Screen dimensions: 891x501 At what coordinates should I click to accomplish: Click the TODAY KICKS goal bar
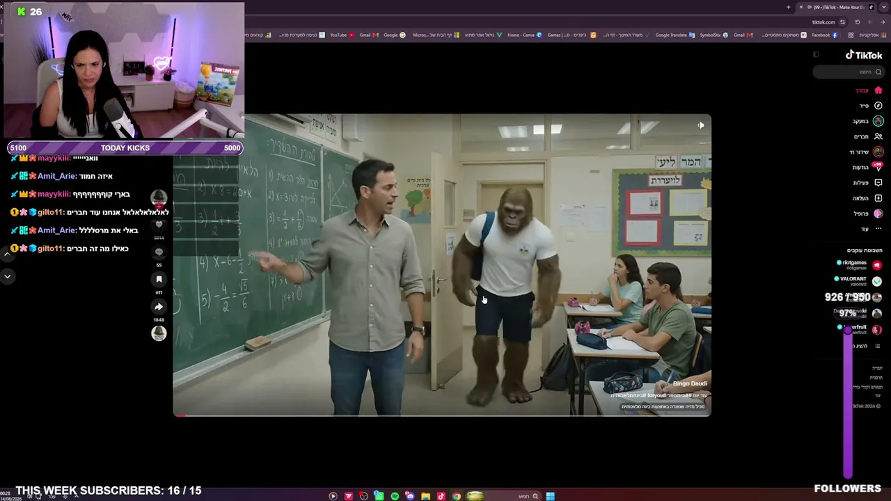125,148
